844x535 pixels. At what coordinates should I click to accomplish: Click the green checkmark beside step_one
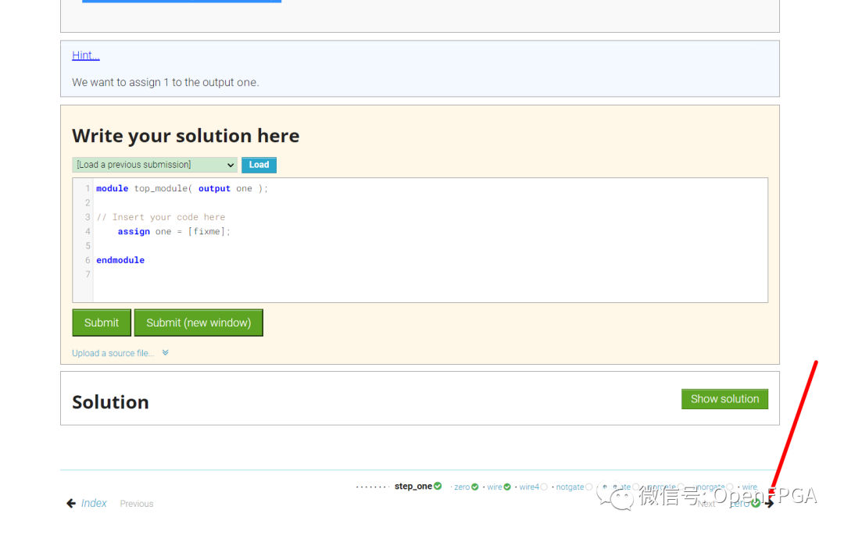(x=438, y=486)
